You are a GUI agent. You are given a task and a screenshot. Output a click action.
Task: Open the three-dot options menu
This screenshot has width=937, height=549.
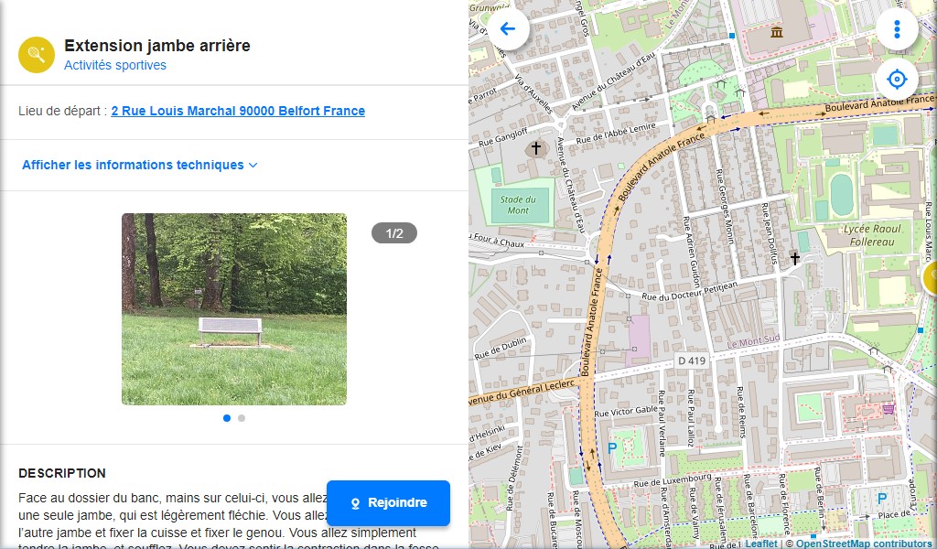[897, 28]
